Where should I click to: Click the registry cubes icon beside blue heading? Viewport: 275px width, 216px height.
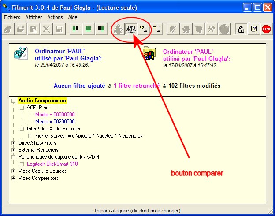(21, 53)
